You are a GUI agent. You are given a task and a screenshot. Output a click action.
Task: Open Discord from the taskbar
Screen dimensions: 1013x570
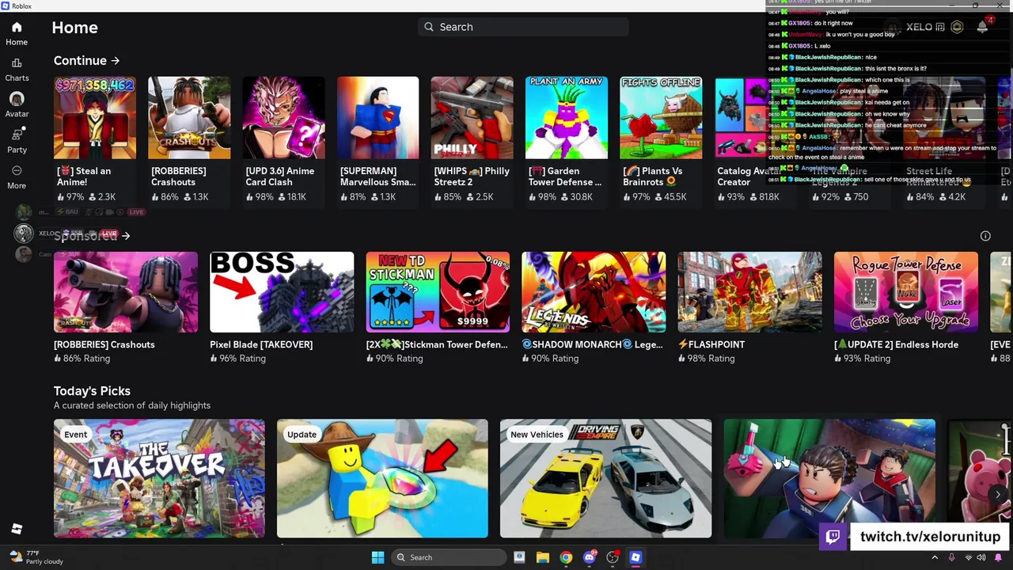point(589,557)
